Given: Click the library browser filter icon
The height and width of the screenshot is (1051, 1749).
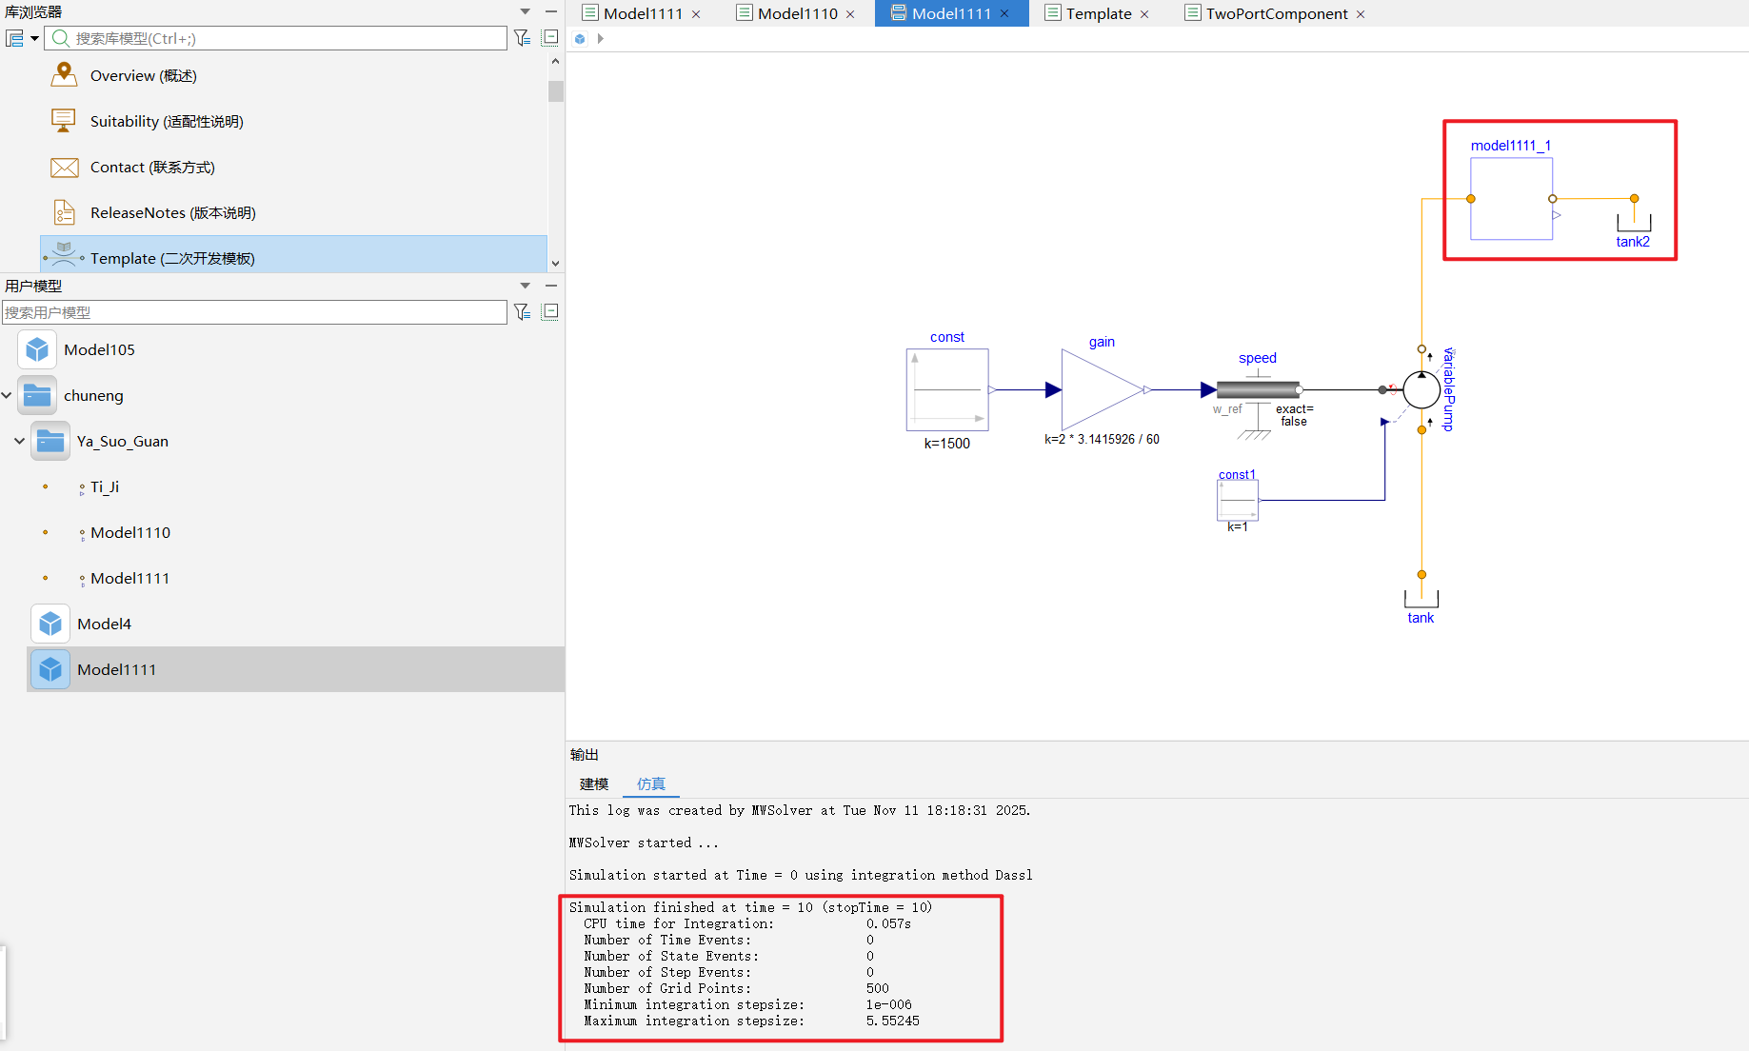Looking at the screenshot, I should point(522,38).
